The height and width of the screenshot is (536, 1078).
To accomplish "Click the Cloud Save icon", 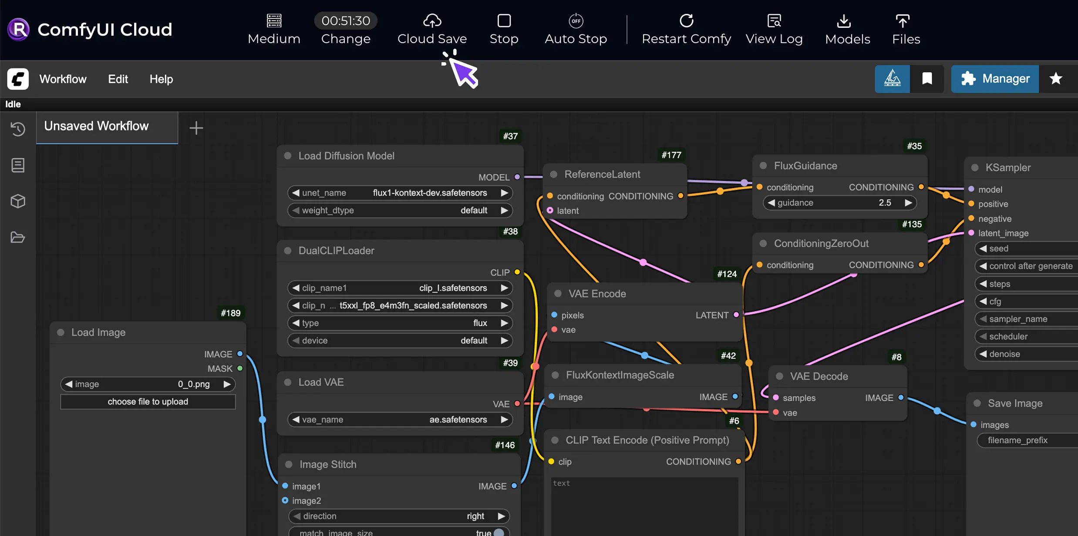I will coord(432,20).
